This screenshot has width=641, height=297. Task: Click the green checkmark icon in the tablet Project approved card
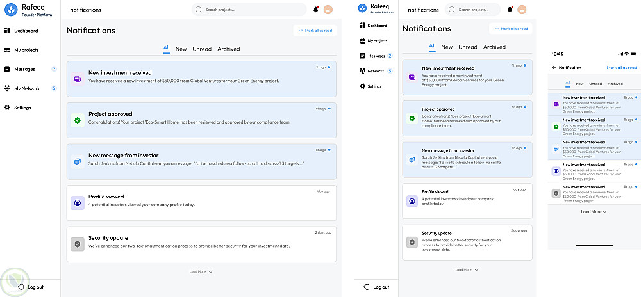point(412,118)
